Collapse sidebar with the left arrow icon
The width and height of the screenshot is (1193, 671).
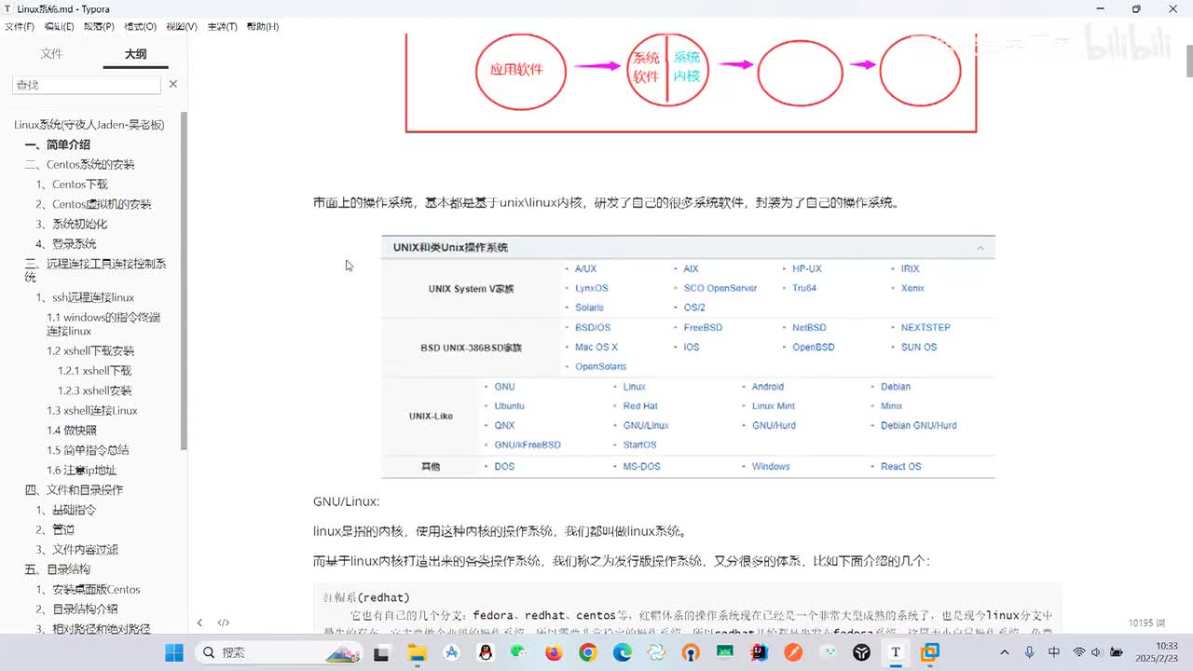pyautogui.click(x=199, y=623)
